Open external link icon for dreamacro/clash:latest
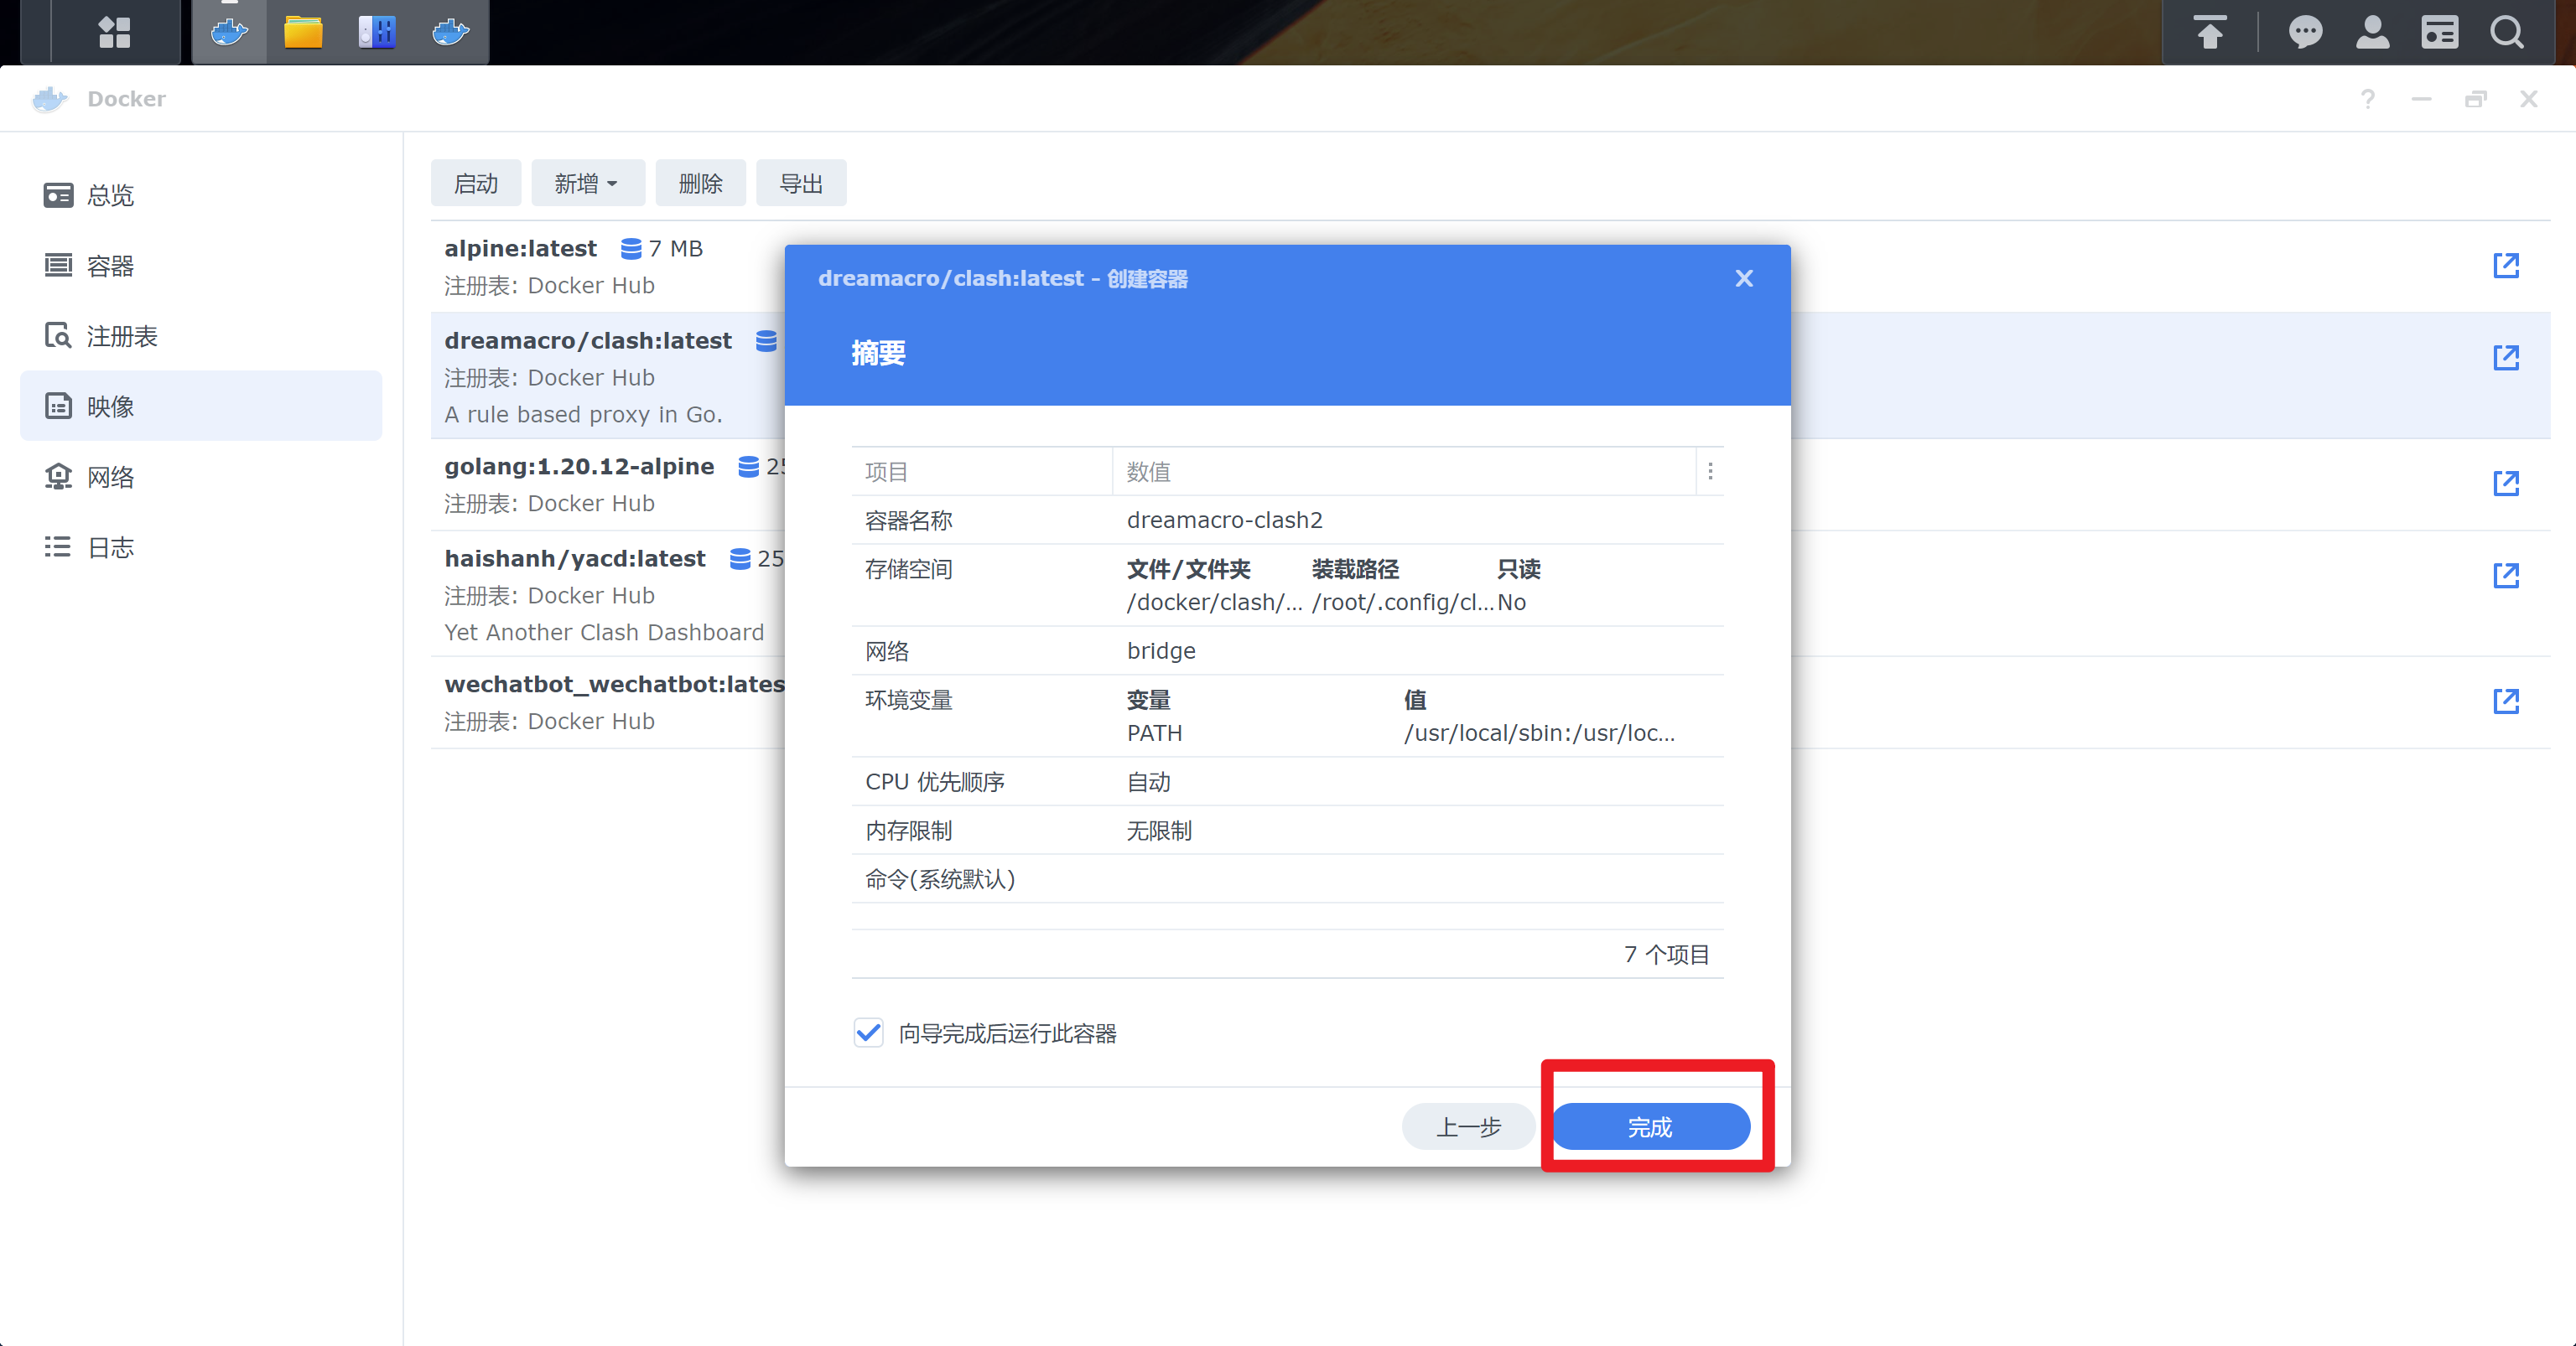The height and width of the screenshot is (1346, 2576). (2506, 358)
